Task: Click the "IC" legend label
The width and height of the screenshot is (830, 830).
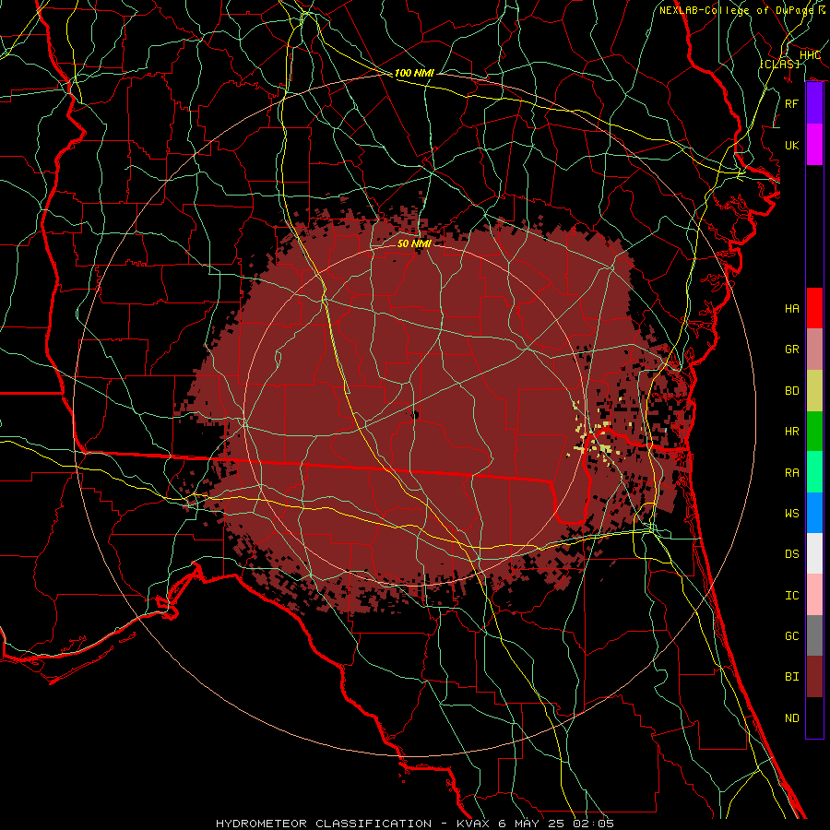Action: coord(792,596)
